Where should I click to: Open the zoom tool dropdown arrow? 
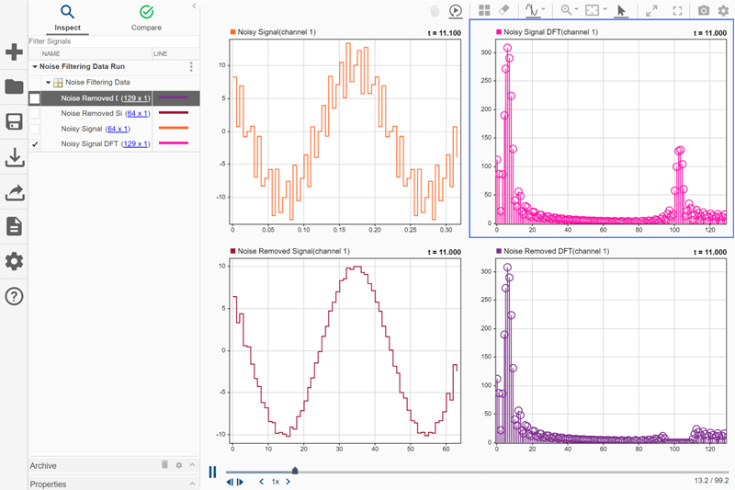coord(576,10)
